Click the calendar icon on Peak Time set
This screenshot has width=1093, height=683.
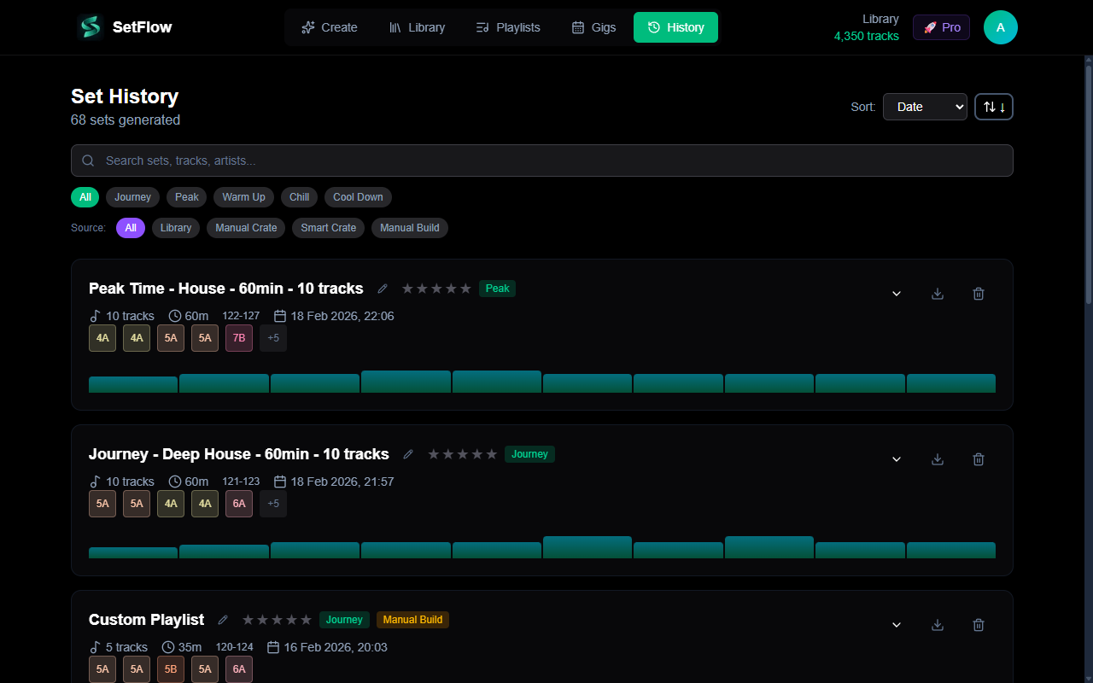280,315
